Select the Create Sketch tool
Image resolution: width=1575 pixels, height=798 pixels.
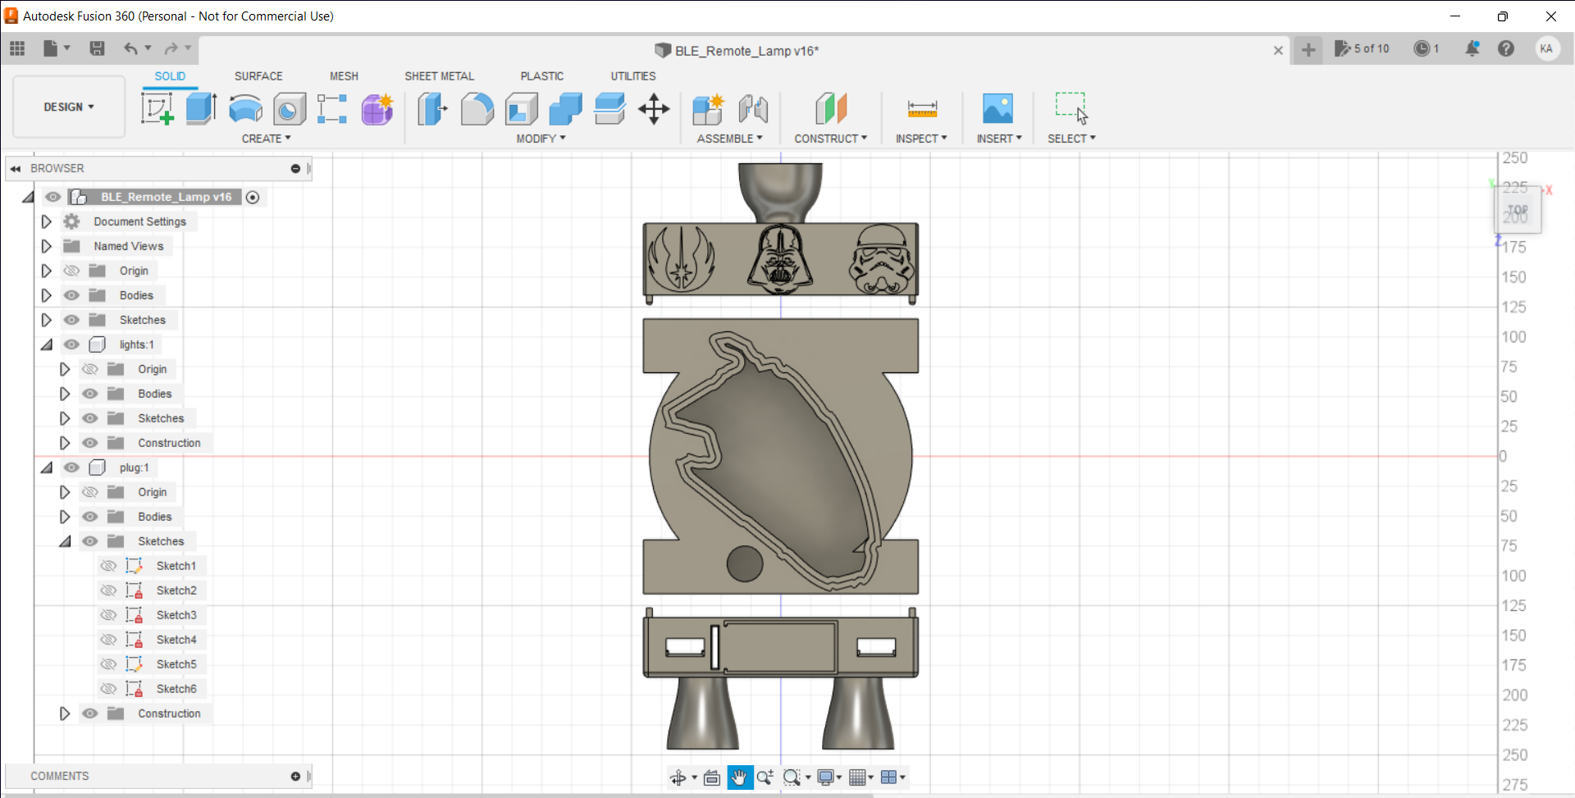point(157,109)
